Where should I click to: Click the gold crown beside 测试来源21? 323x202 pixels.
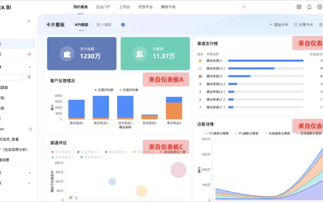(200, 61)
